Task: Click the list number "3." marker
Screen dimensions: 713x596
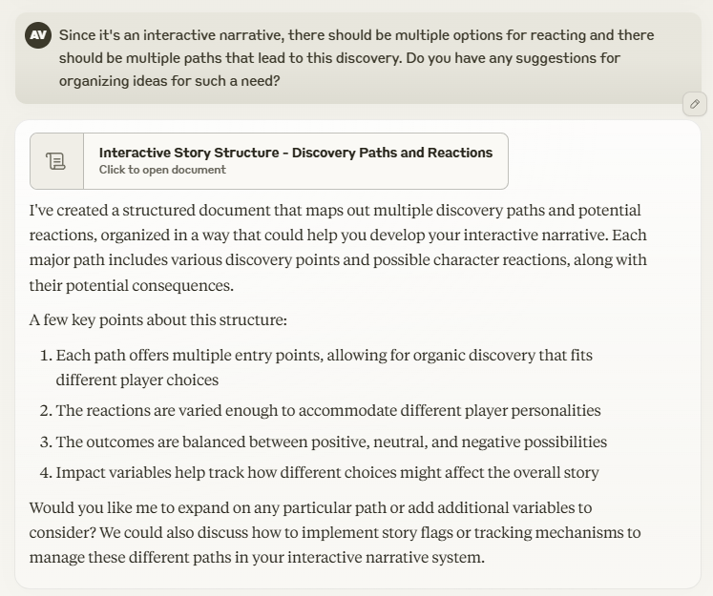Action: click(x=46, y=442)
